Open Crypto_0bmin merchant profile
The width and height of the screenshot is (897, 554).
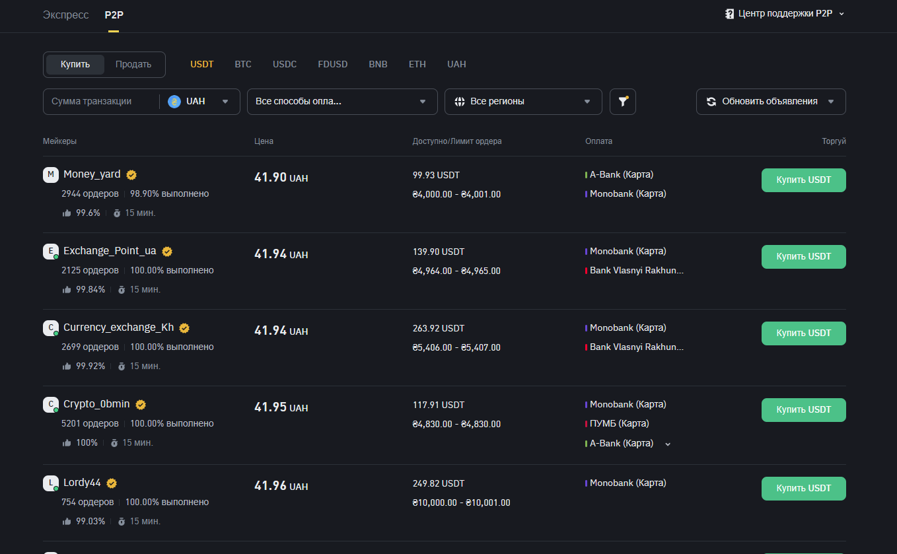pyautogui.click(x=96, y=404)
